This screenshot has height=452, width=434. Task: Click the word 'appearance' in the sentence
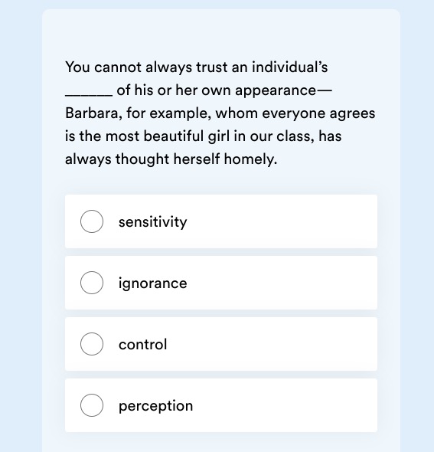276,90
